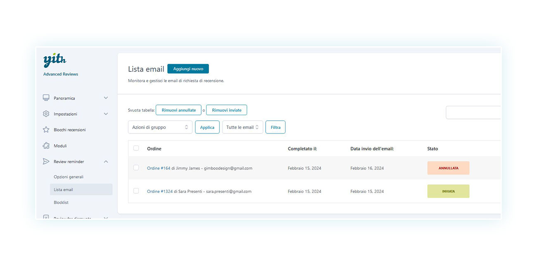Click the Blocchi recensioni star icon

click(x=46, y=130)
